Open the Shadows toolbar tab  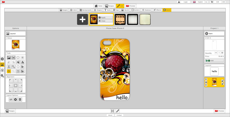click(x=146, y=10)
